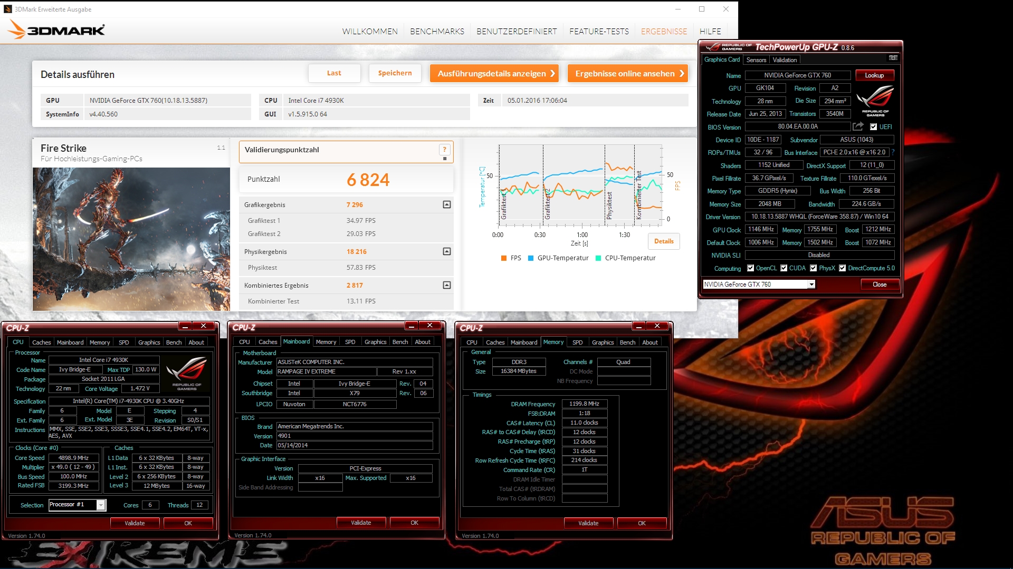Click the Grafiktest 1 row showing 34.97 FPS
Screen dimensions: 1013x569
[346, 221]
